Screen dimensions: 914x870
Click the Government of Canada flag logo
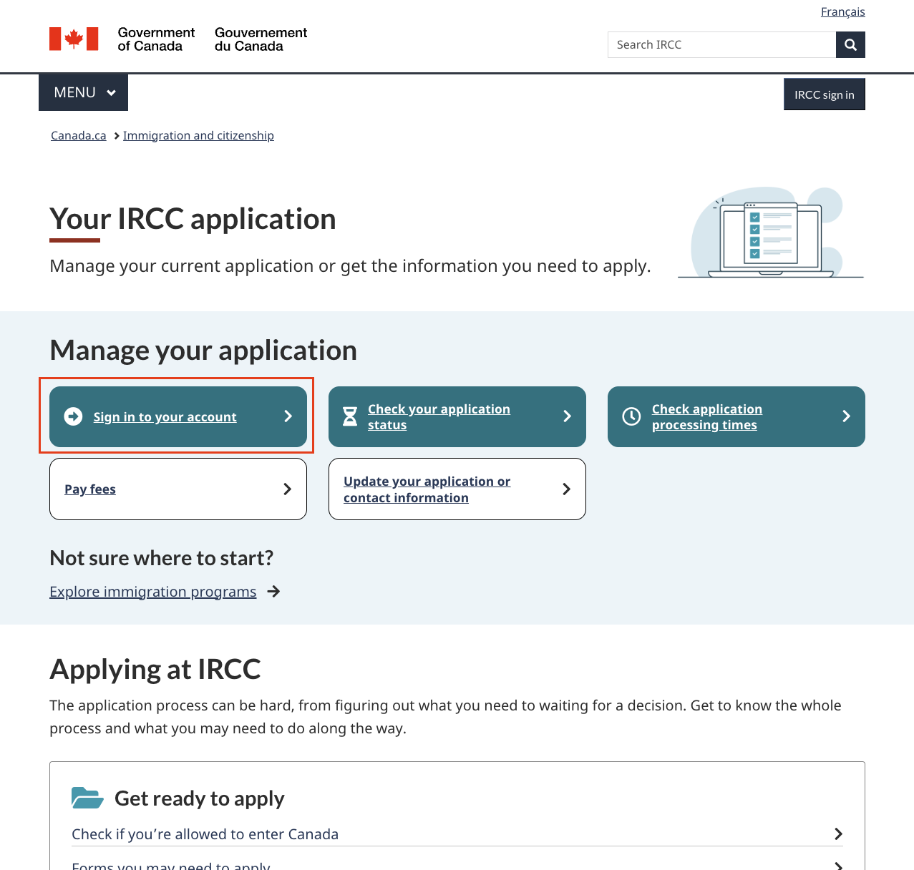[x=74, y=39]
